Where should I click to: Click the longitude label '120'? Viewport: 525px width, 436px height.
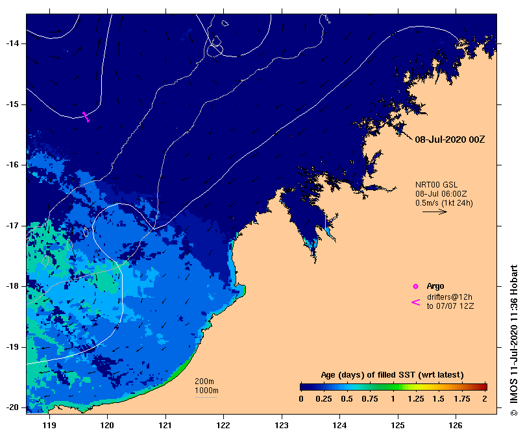tap(108, 425)
